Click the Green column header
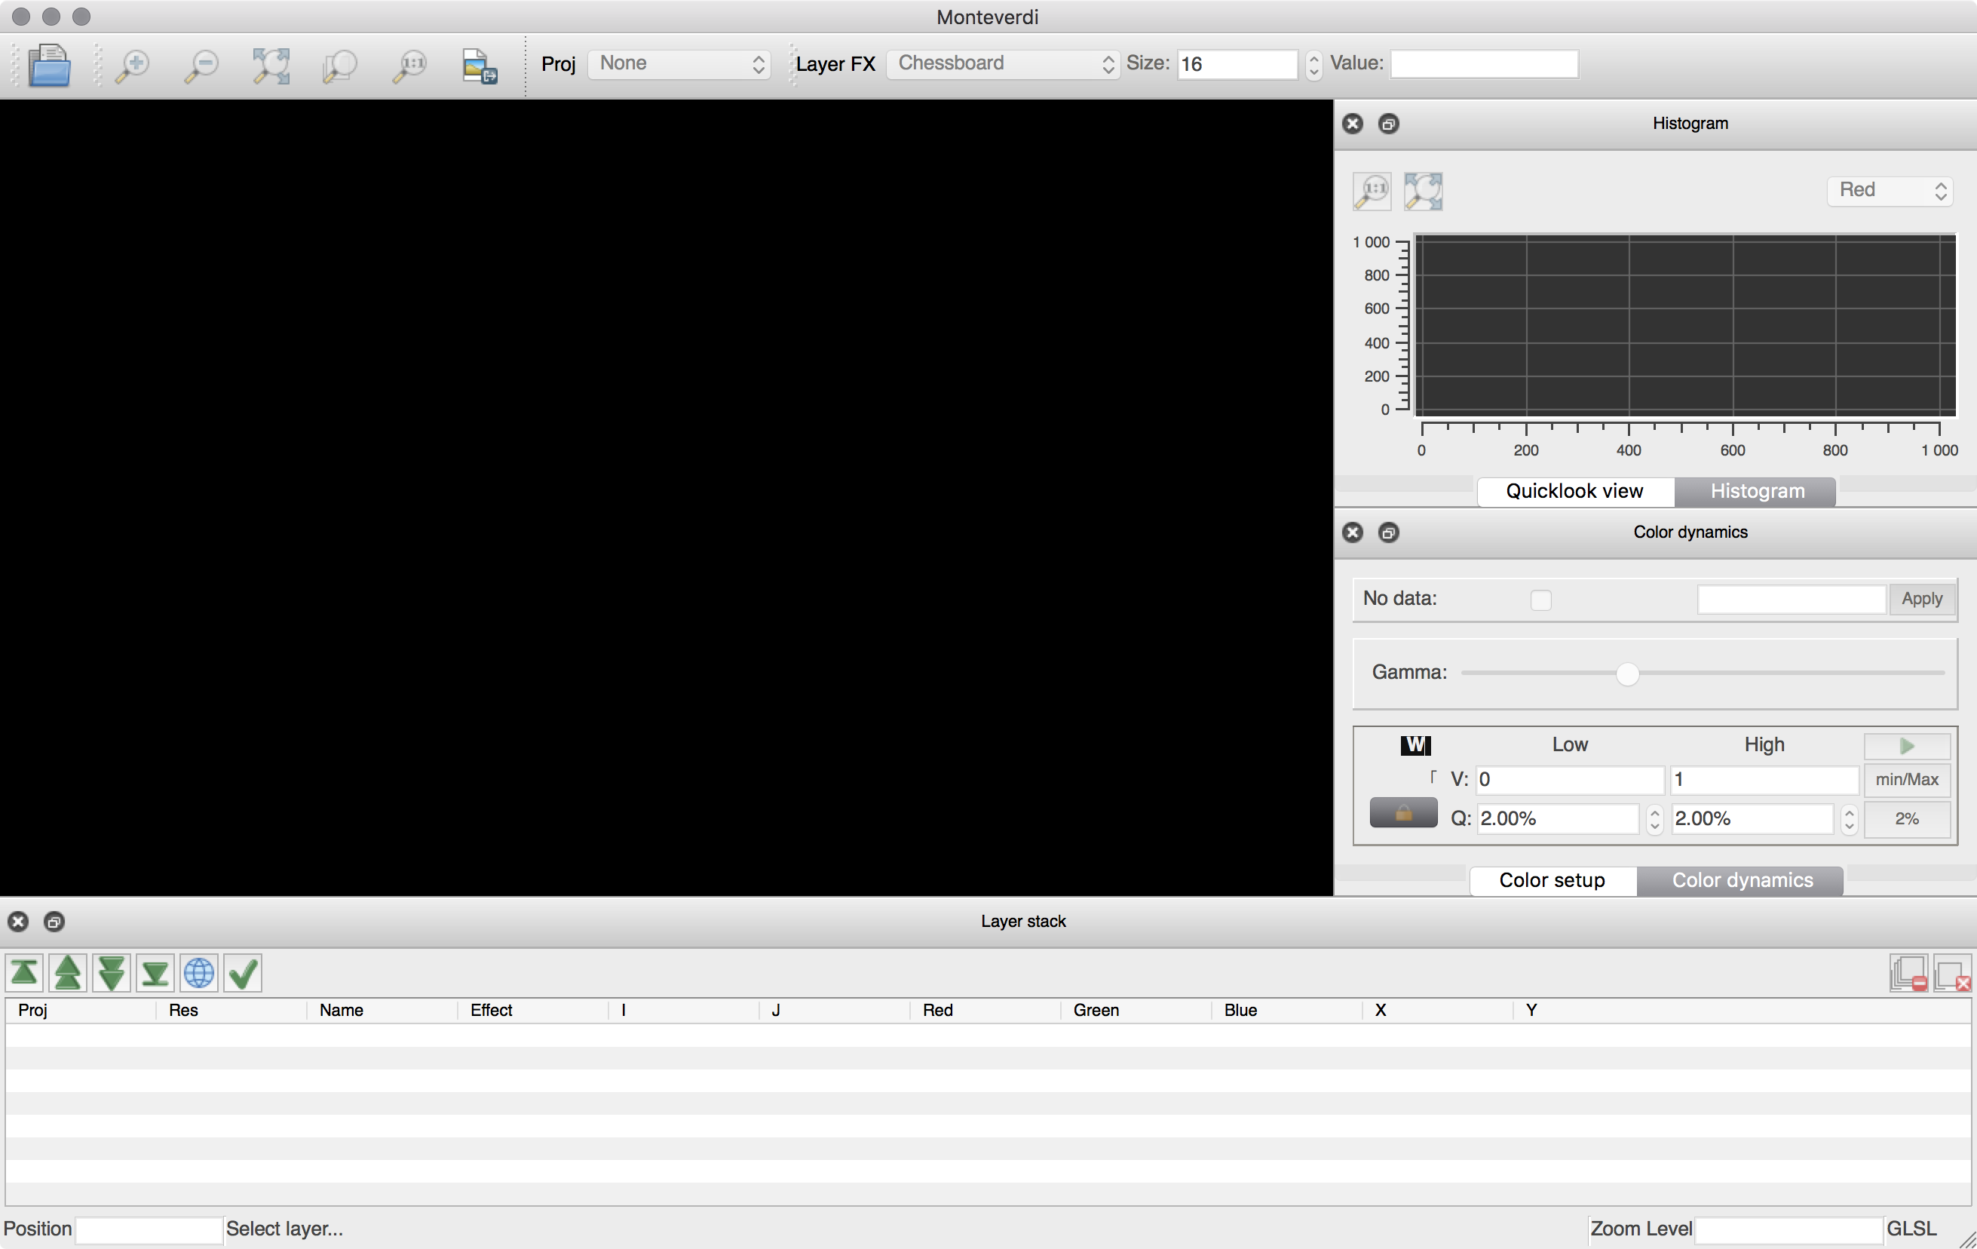The height and width of the screenshot is (1249, 1977). 1136,1011
